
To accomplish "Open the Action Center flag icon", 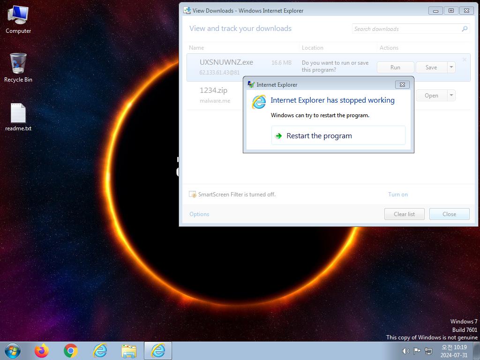I will tap(417, 351).
